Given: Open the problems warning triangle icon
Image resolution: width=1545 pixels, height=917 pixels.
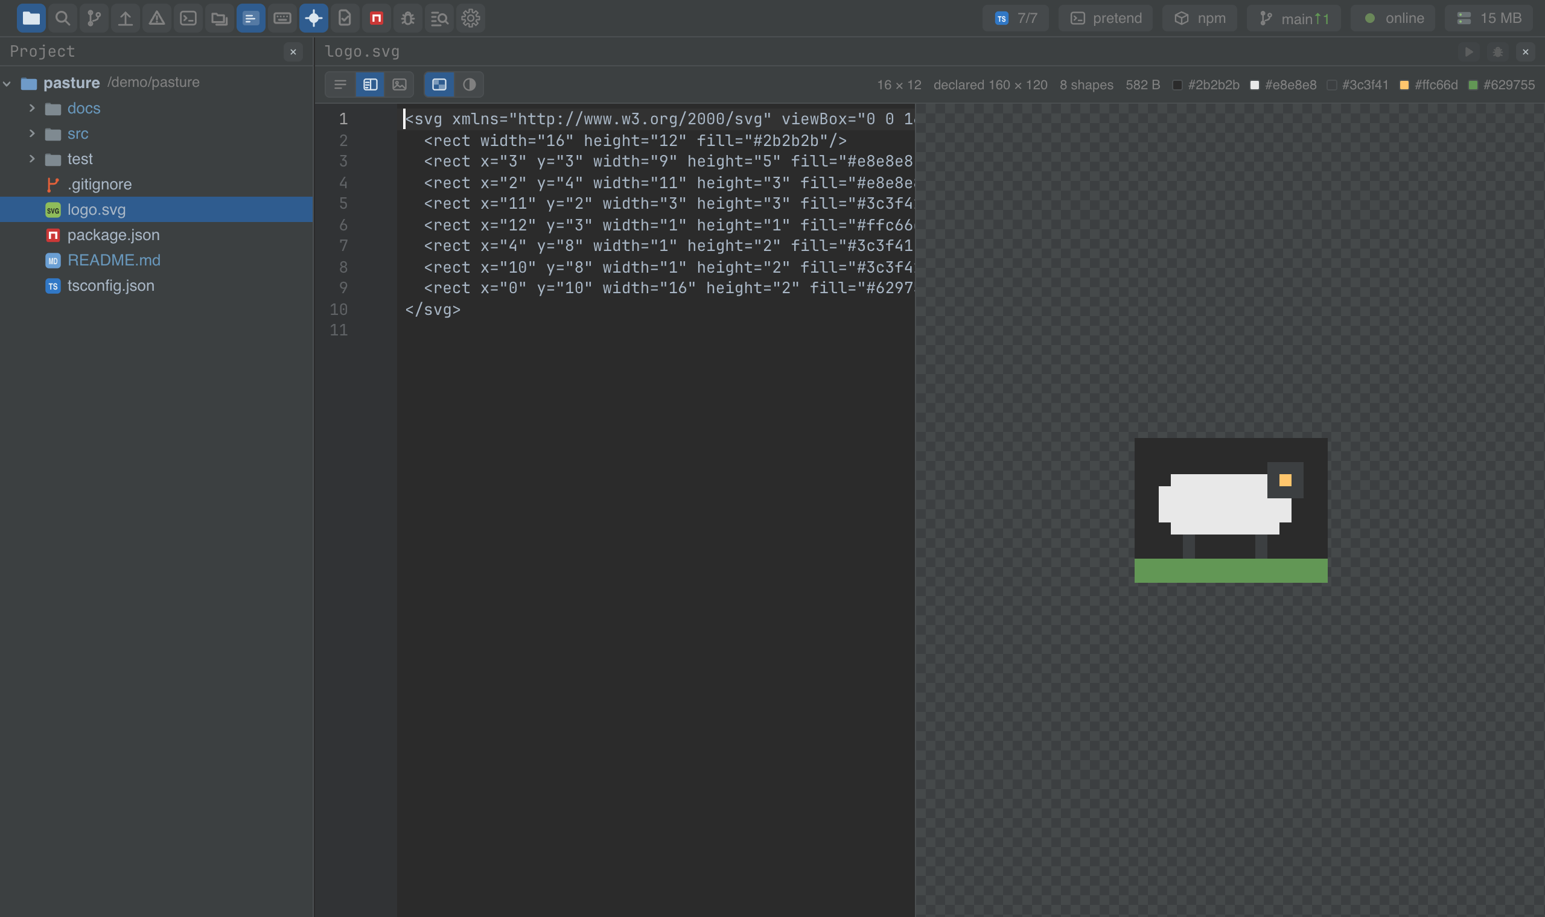Looking at the screenshot, I should pyautogui.click(x=157, y=18).
